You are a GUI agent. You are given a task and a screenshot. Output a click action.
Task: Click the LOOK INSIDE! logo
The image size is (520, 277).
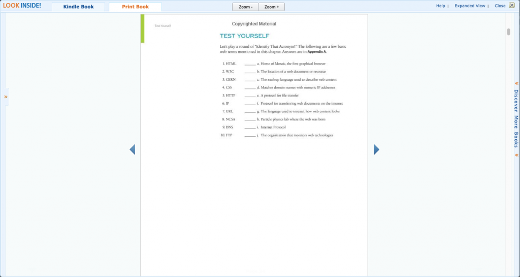[x=22, y=6]
